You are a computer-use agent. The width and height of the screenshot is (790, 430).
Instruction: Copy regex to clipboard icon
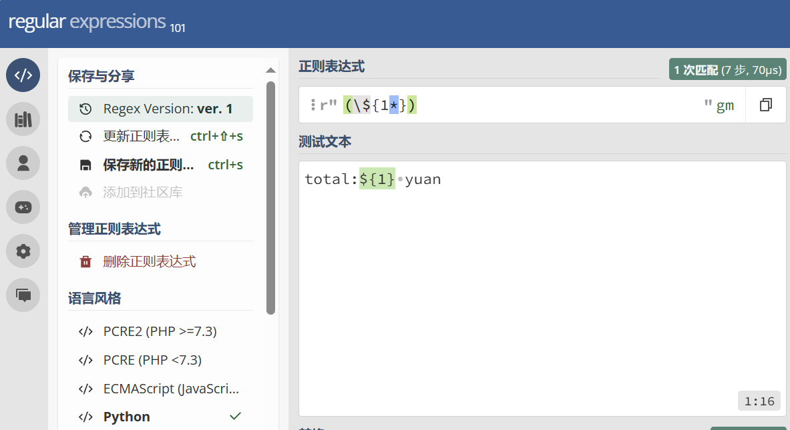766,105
